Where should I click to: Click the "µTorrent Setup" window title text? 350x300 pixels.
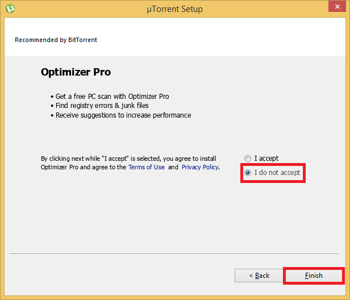click(174, 9)
